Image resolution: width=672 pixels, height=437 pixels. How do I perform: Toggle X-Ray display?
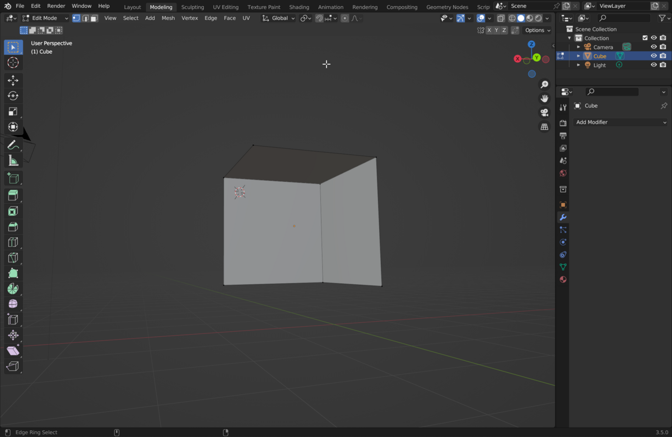point(501,18)
